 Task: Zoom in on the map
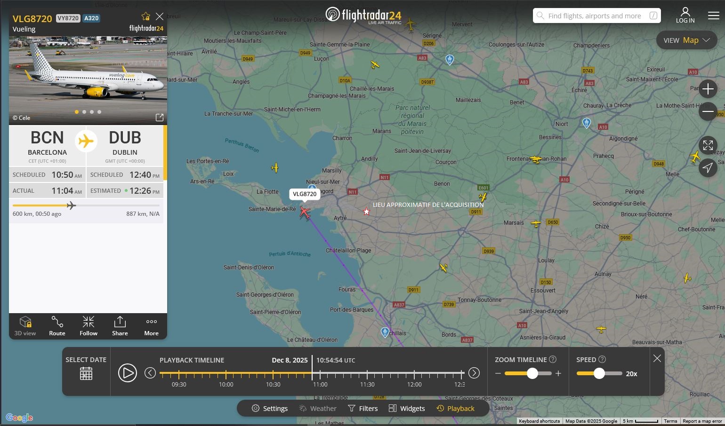click(708, 89)
